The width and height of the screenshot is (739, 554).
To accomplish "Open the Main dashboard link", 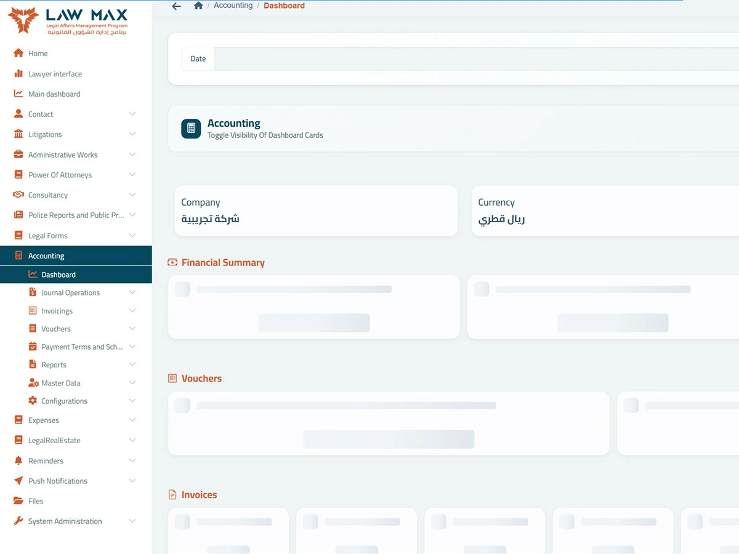I will pos(54,94).
